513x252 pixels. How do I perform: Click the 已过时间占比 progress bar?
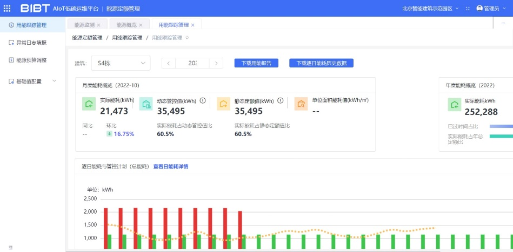[501, 126]
